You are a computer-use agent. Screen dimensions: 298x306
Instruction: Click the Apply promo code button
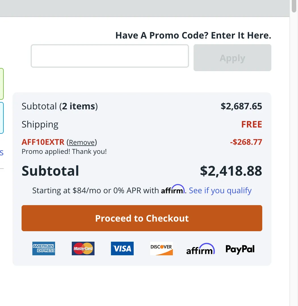click(232, 58)
